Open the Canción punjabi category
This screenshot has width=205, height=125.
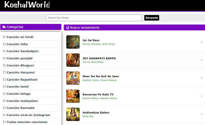[20, 58]
